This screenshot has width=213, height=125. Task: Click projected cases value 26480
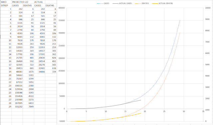(17, 62)
